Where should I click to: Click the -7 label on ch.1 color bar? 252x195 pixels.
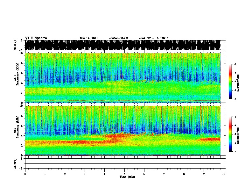coord(234,99)
